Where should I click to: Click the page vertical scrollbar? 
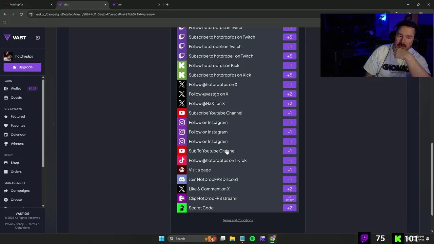[x=432, y=179]
